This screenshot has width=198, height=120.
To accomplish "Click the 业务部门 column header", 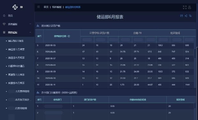I will click(57, 100).
